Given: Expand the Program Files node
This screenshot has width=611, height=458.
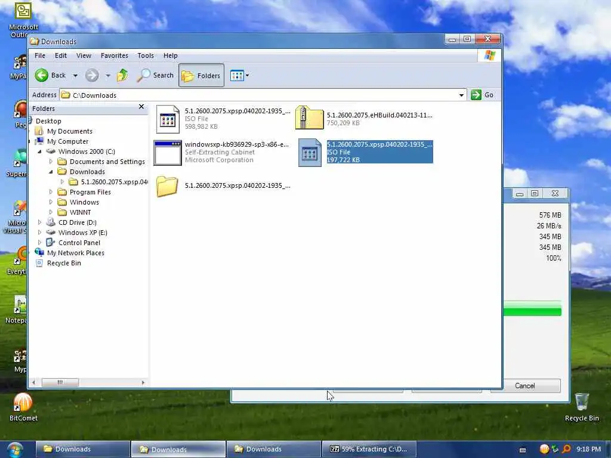Looking at the screenshot, I should [x=51, y=191].
